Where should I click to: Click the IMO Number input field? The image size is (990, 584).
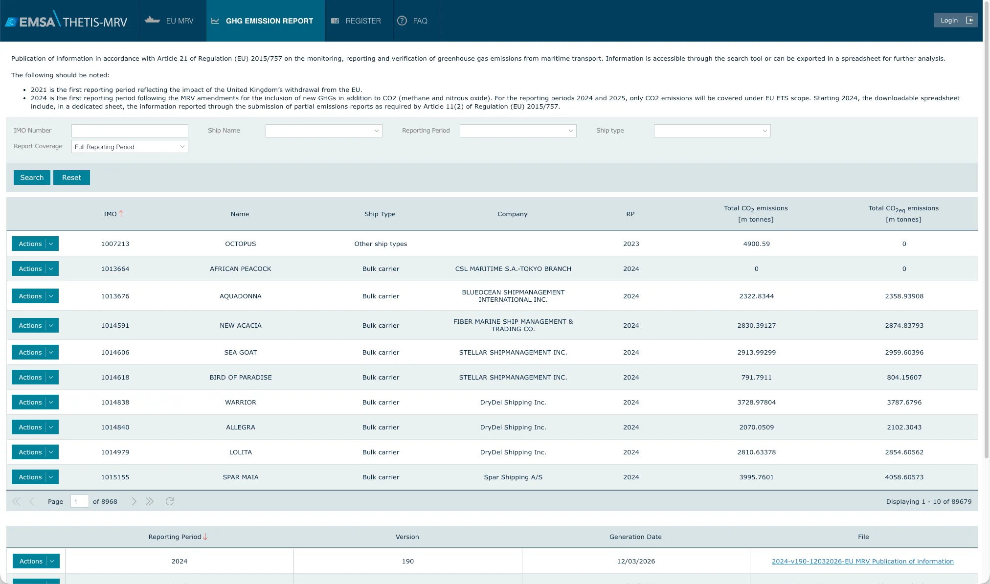pyautogui.click(x=130, y=131)
